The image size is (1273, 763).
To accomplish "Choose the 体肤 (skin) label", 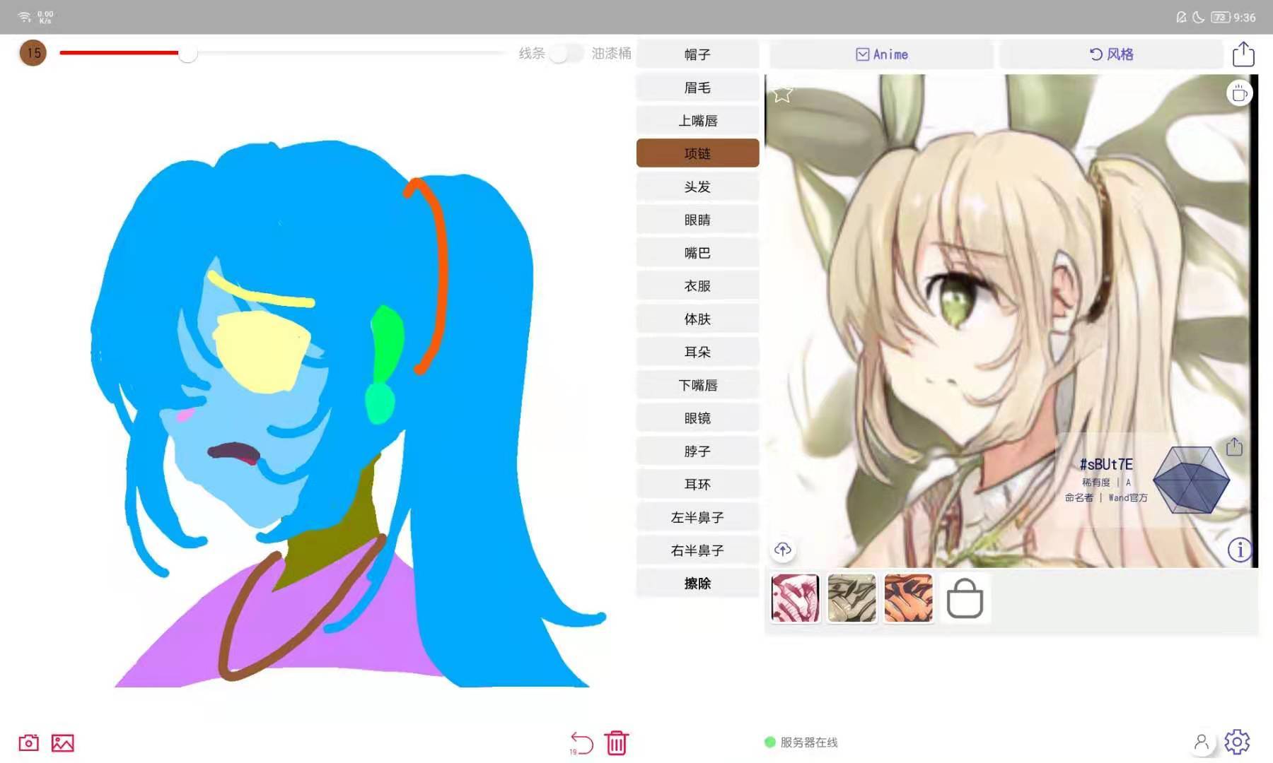I will click(697, 319).
